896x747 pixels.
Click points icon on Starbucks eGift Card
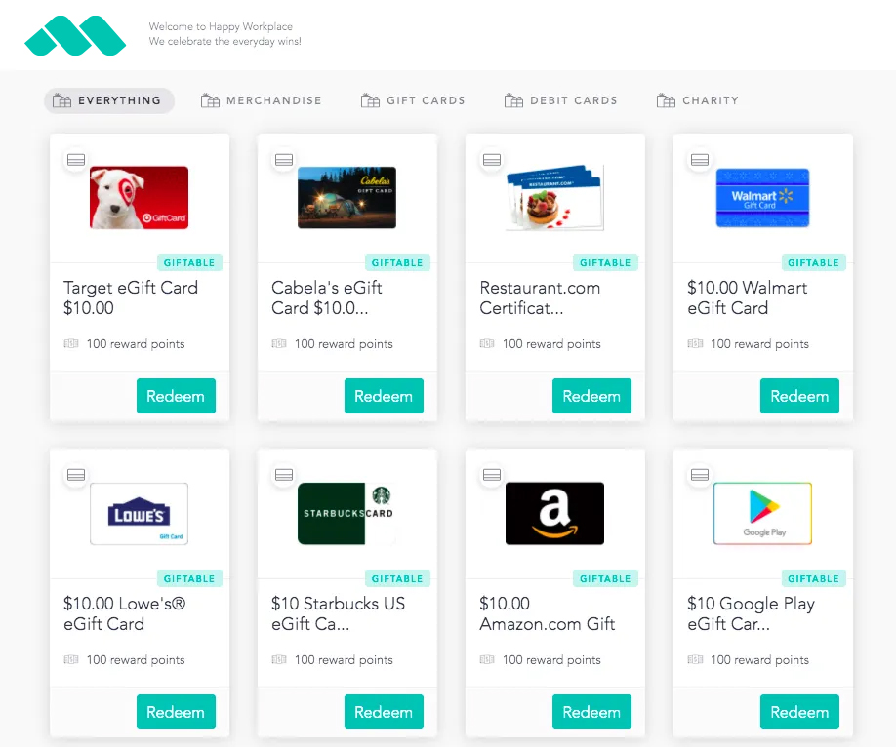[279, 659]
